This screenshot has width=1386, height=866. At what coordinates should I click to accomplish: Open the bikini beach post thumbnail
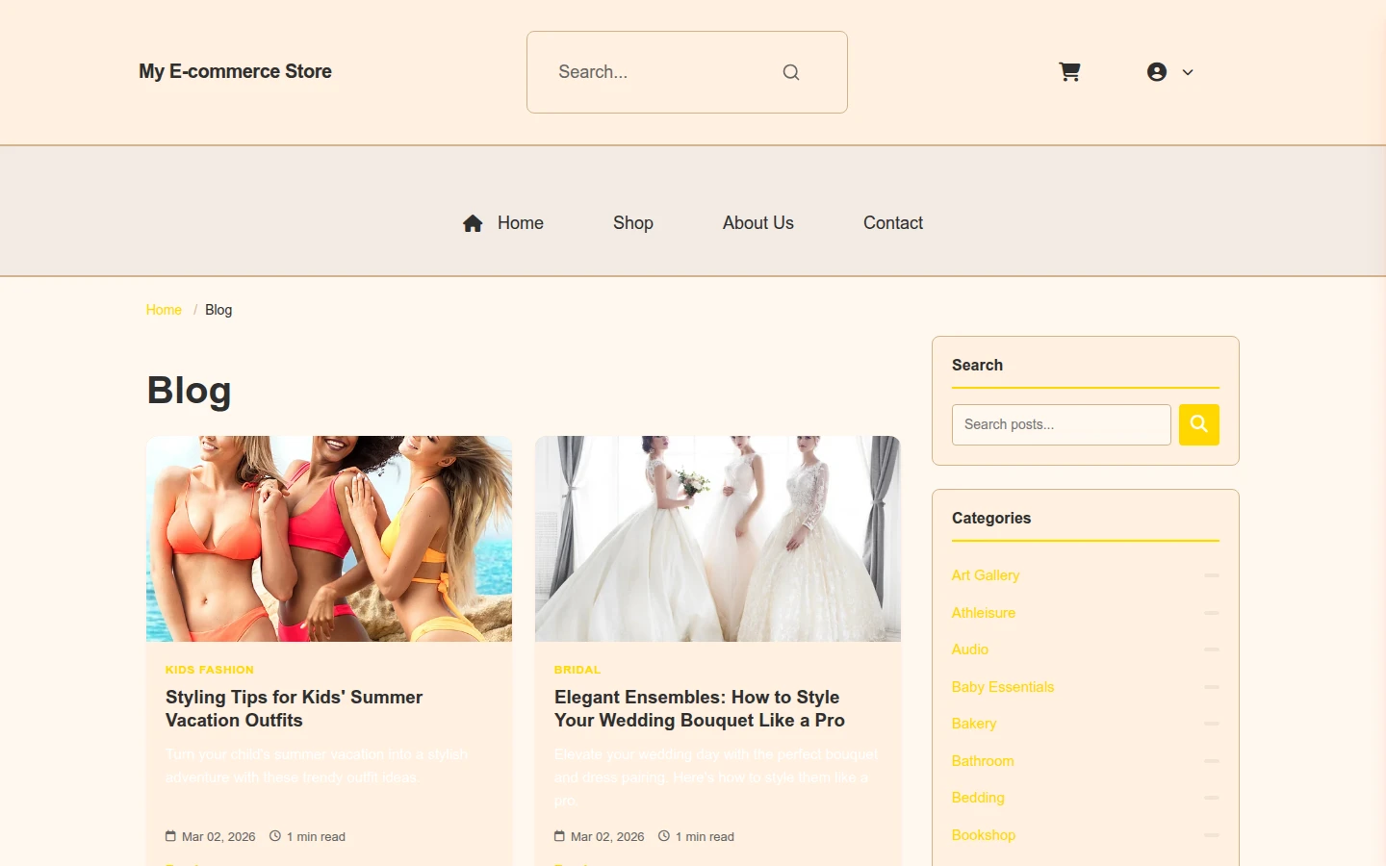329,539
